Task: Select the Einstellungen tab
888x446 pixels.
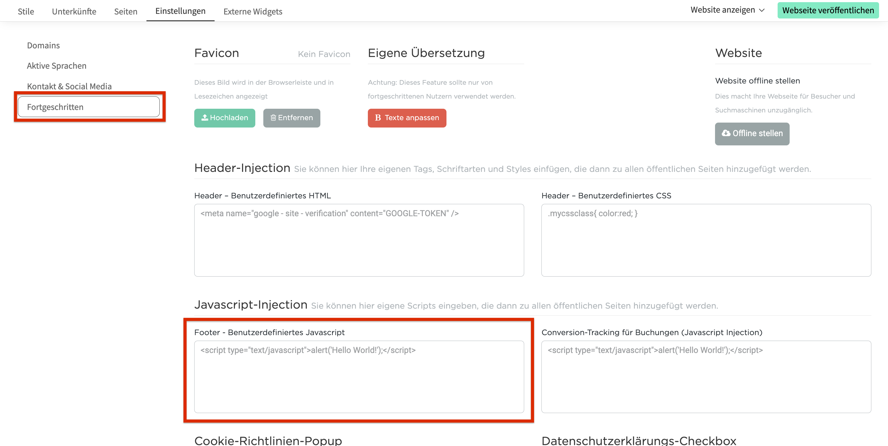Action: click(x=180, y=11)
